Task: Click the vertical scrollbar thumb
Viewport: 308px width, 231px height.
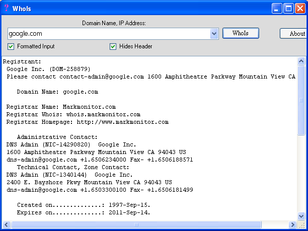Action: [x=301, y=100]
